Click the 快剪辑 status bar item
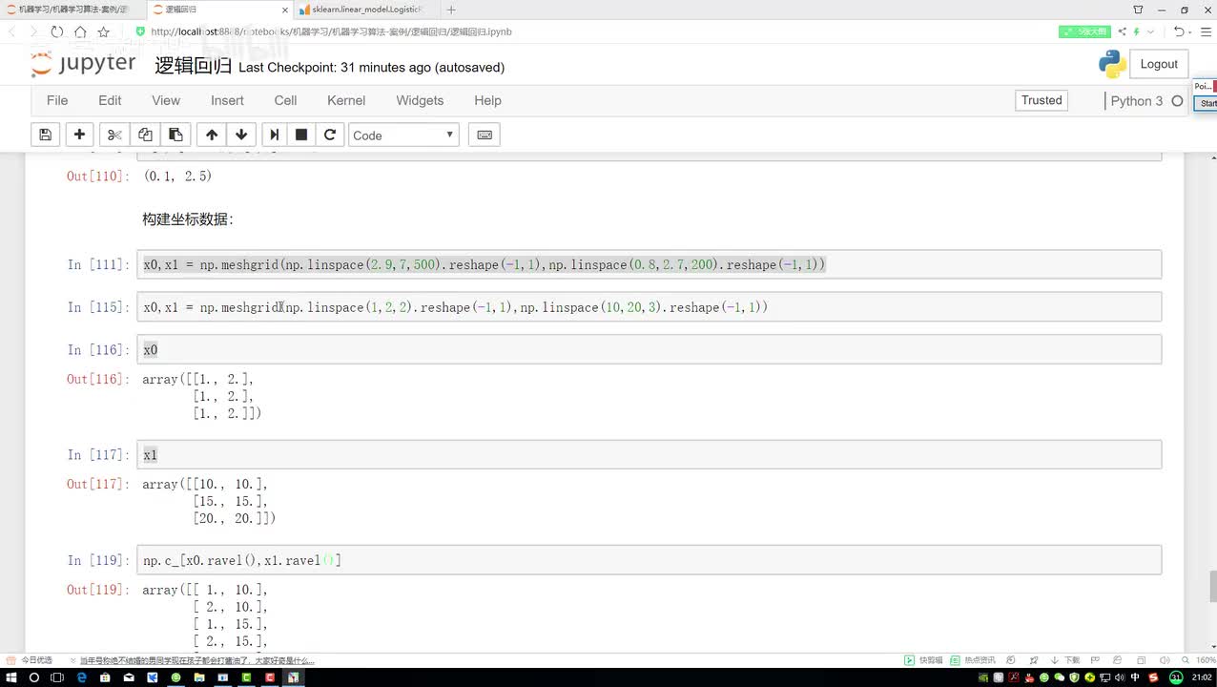The height and width of the screenshot is (687, 1217). 923,660
